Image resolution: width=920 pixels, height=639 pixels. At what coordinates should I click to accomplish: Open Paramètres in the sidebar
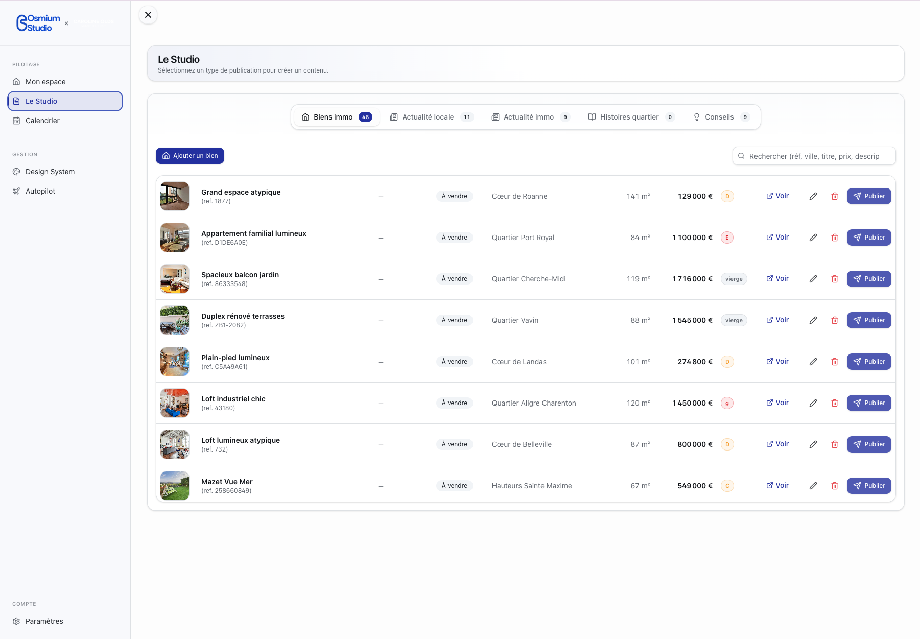65,621
